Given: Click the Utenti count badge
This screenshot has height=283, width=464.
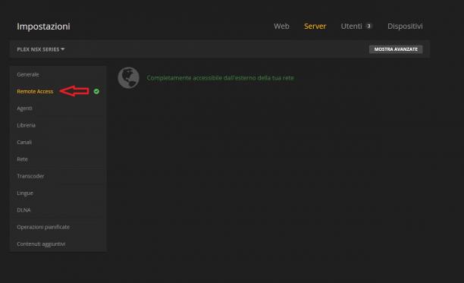Looking at the screenshot, I should coord(368,26).
